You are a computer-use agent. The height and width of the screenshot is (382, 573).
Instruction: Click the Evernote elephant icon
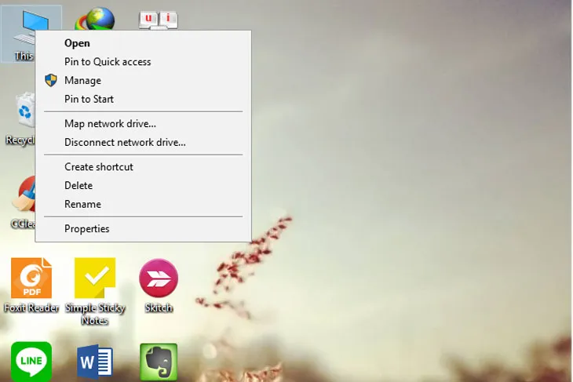click(x=159, y=362)
